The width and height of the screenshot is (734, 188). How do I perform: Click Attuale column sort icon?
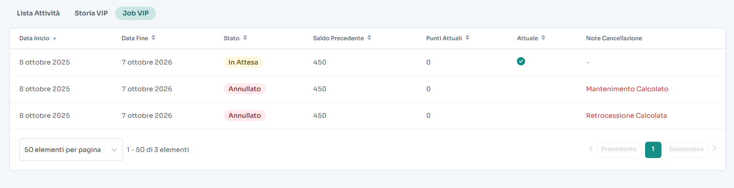[x=543, y=38]
